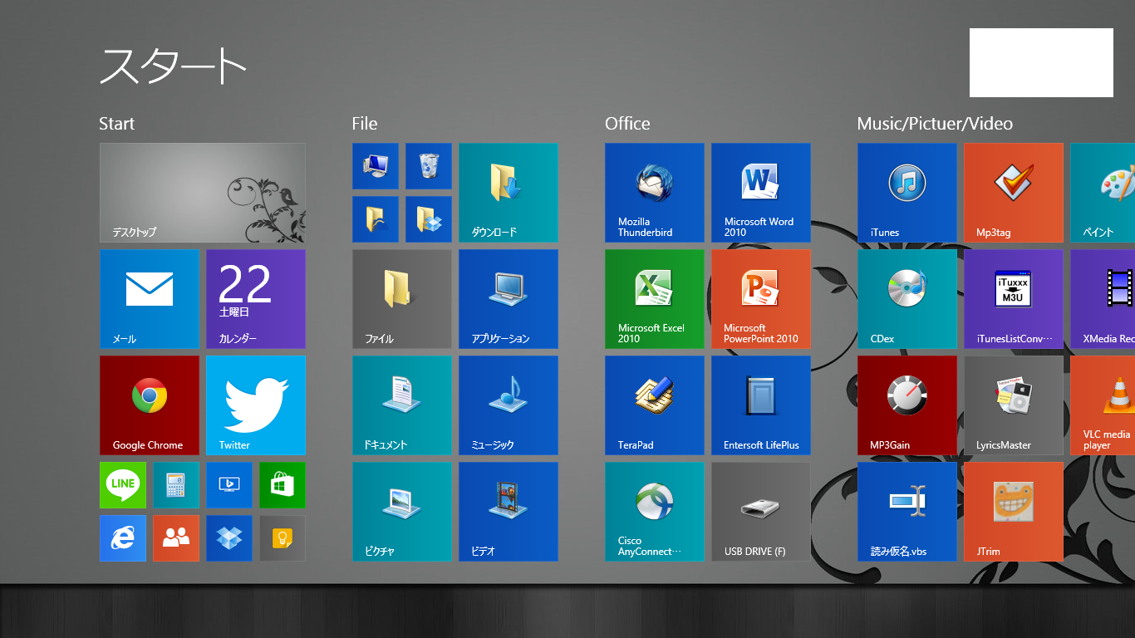
Task: Select the "Music/Pictuer/Video" group header
Action: pos(935,124)
